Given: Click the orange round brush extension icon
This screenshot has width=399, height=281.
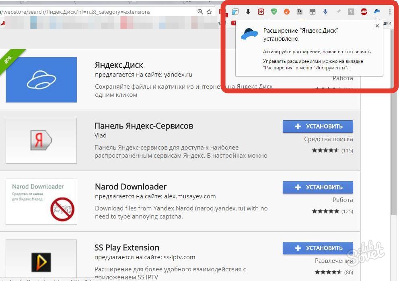Looking at the screenshot, I should (287, 12).
